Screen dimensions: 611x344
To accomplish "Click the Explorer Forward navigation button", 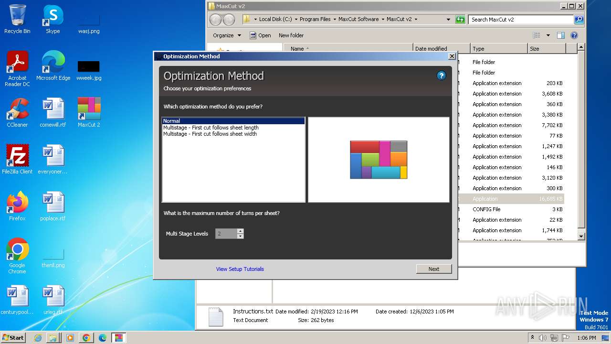I will 229,20.
